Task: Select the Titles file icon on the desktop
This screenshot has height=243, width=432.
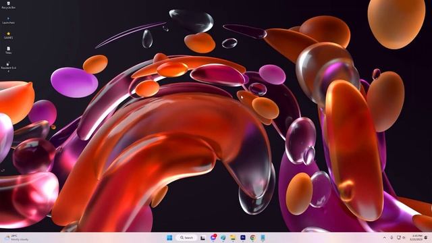Action: 8,50
